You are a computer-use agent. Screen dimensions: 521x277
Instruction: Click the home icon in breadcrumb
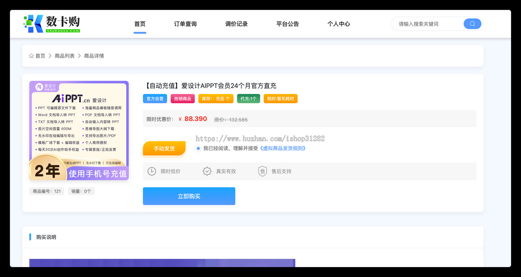[31, 56]
